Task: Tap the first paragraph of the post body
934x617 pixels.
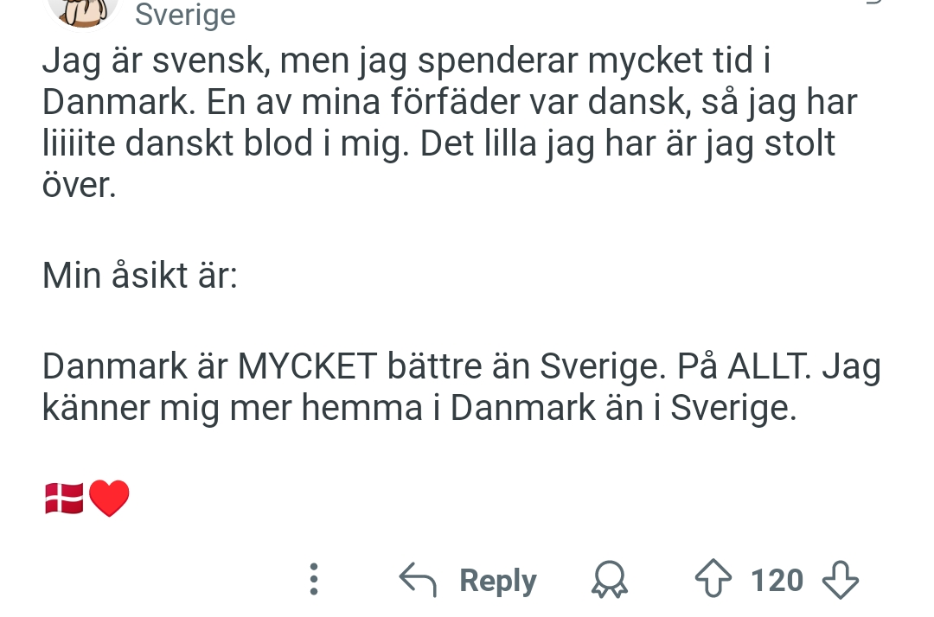Action: coord(432,121)
